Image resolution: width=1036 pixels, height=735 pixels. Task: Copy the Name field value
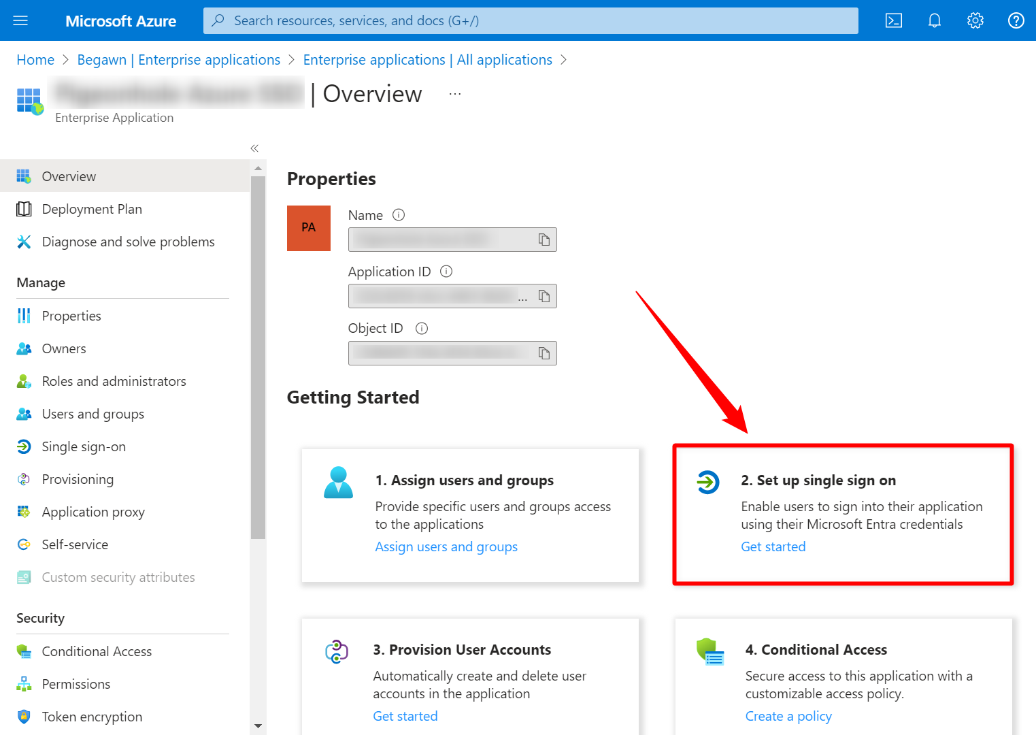pyautogui.click(x=544, y=240)
